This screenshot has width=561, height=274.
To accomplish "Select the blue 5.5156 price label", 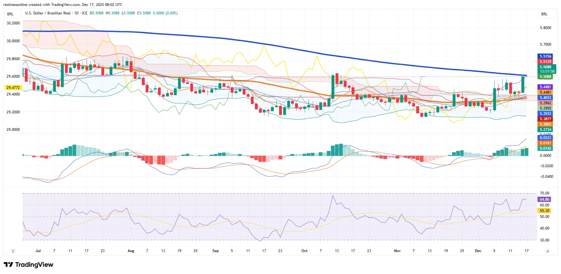I will click(545, 56).
